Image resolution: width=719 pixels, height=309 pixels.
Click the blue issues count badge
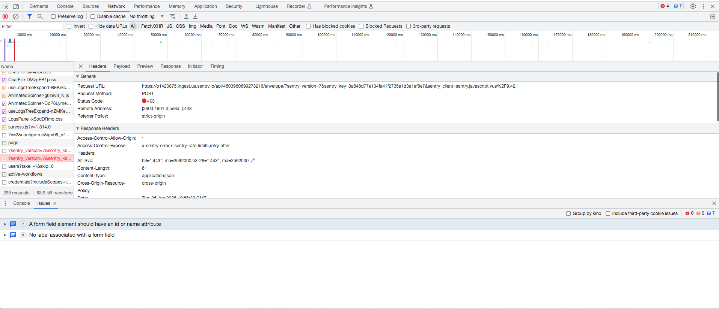pos(678,6)
